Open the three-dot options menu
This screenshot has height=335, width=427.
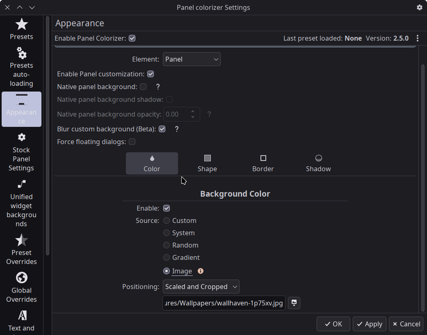click(x=418, y=38)
